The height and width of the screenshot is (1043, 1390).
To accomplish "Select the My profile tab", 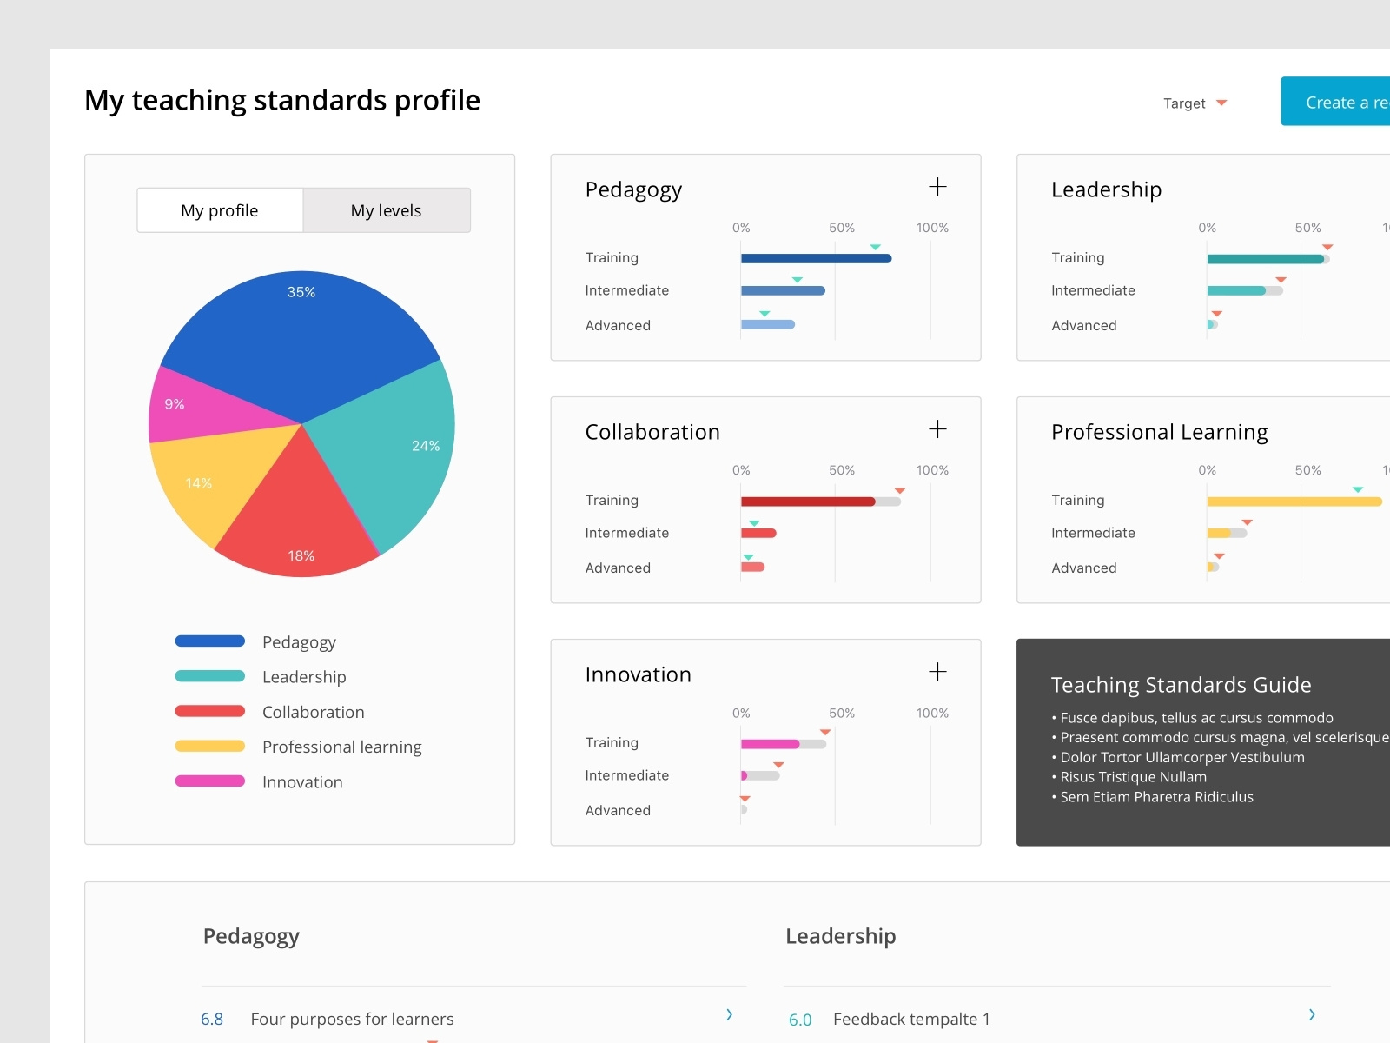I will click(x=219, y=210).
